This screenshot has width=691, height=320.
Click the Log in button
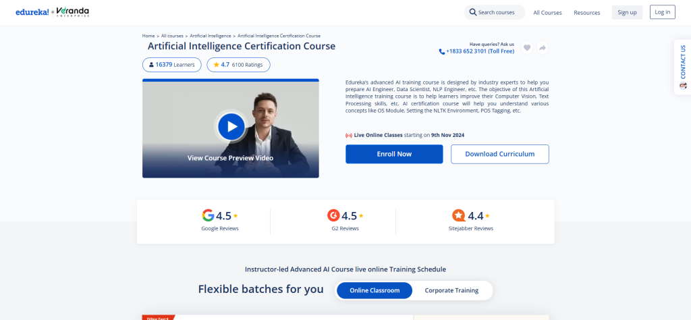click(x=663, y=12)
